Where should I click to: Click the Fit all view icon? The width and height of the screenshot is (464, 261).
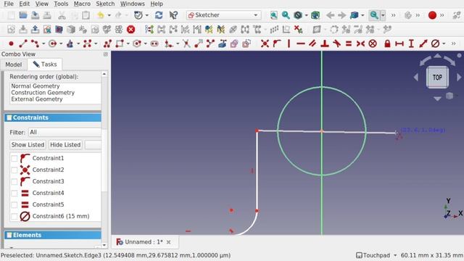[x=274, y=15]
